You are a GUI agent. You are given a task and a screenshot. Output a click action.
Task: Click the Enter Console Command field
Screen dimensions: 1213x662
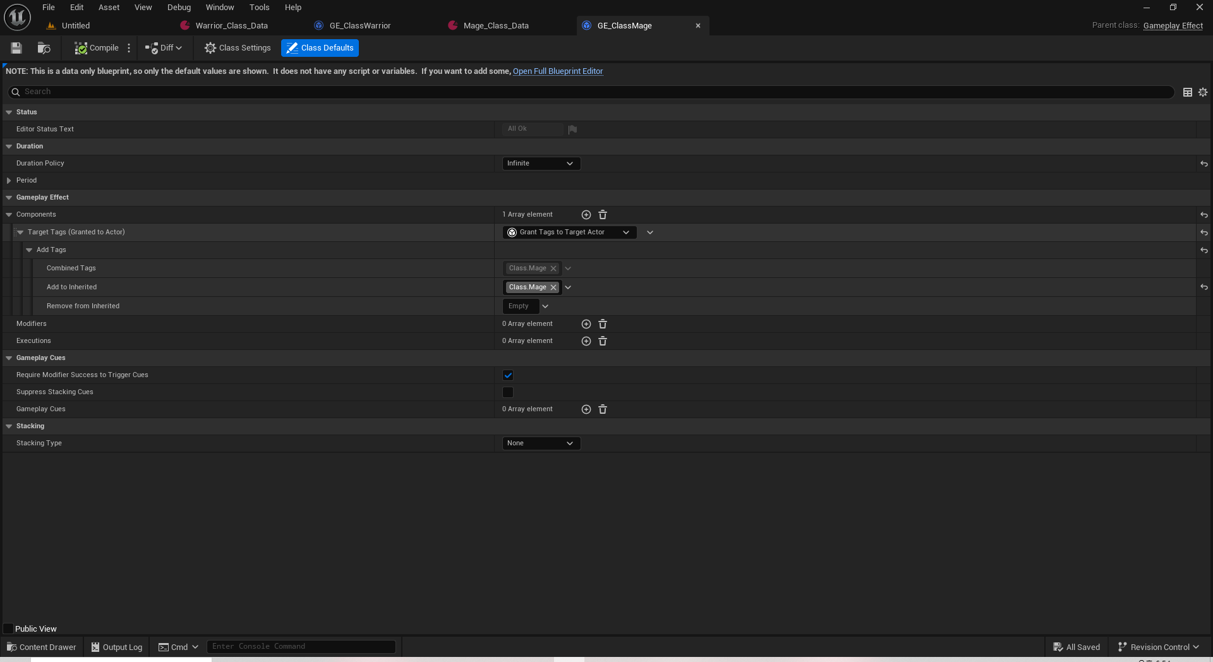coord(301,646)
